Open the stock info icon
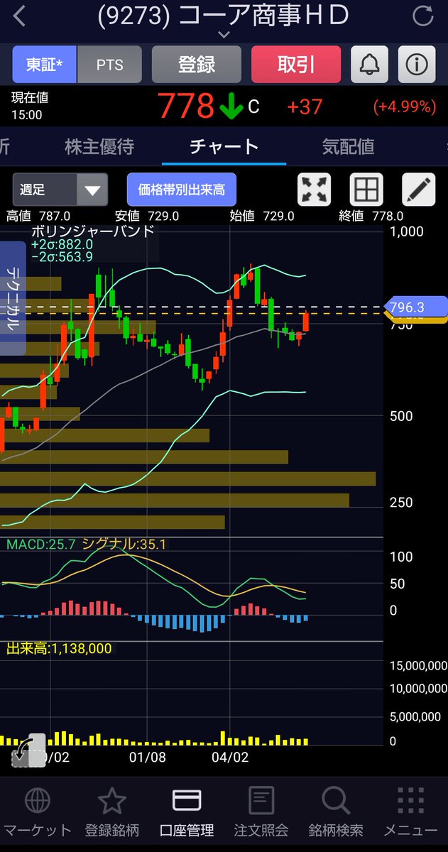 point(417,65)
